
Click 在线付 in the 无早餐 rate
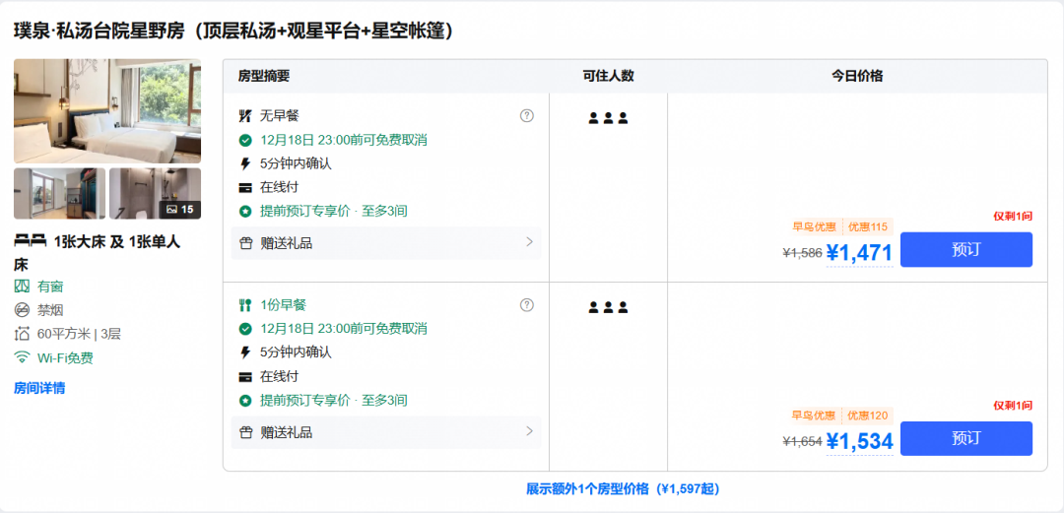tap(279, 187)
